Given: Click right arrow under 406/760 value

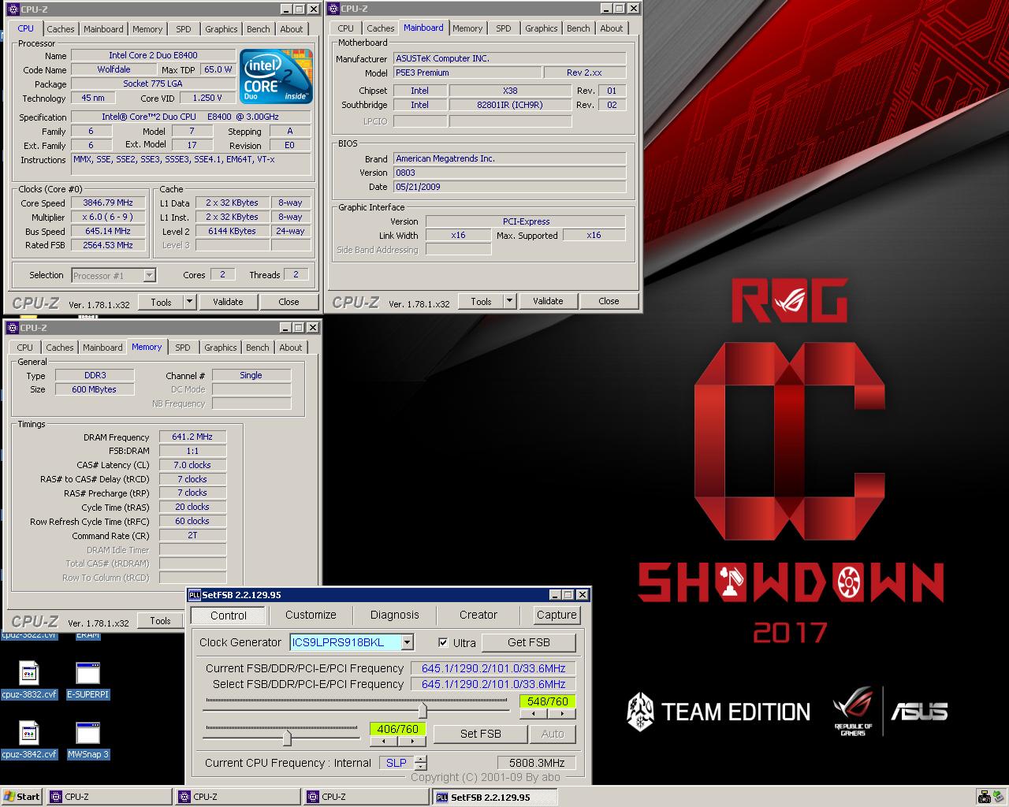Looking at the screenshot, I should pos(411,742).
